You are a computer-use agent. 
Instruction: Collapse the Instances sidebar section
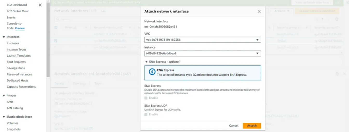tap(4, 37)
